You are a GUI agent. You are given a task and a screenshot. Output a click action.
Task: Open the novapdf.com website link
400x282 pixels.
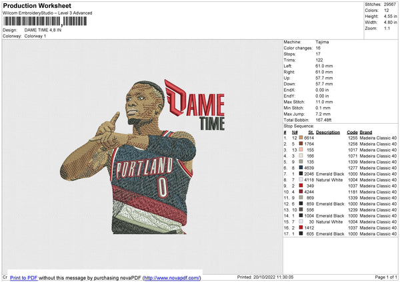pyautogui.click(x=172, y=277)
